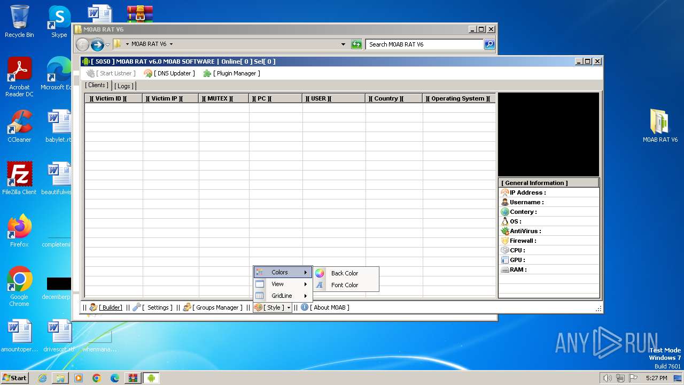Open the Builder tool
Viewport: 684px width, 385px height.
[x=106, y=307]
